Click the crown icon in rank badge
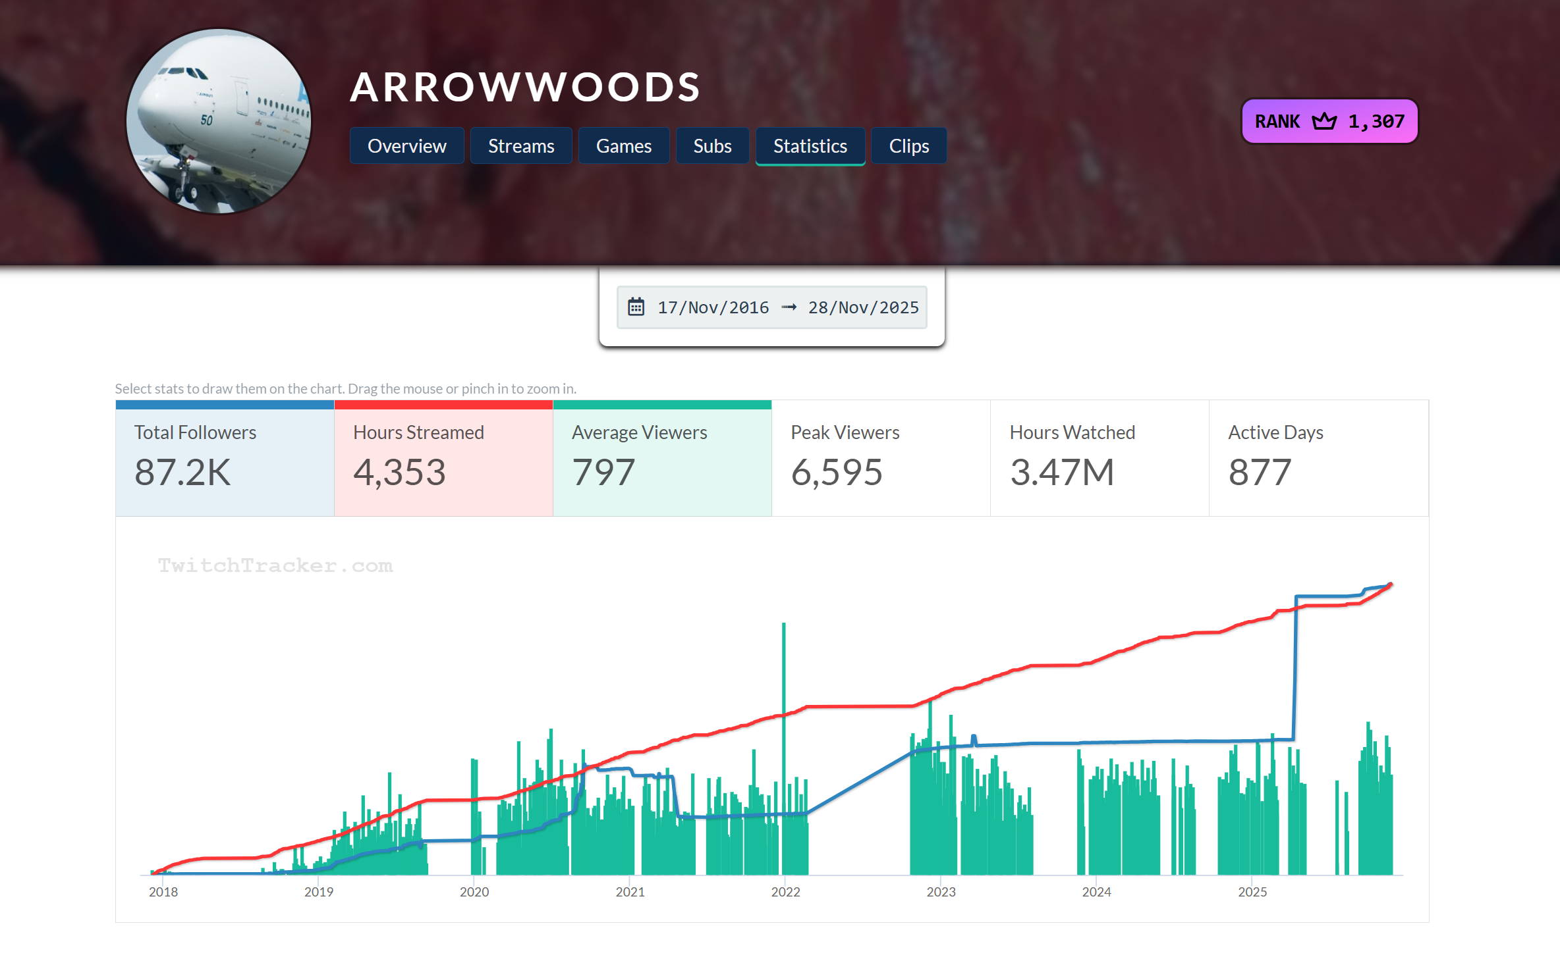The width and height of the screenshot is (1560, 961). (1324, 122)
